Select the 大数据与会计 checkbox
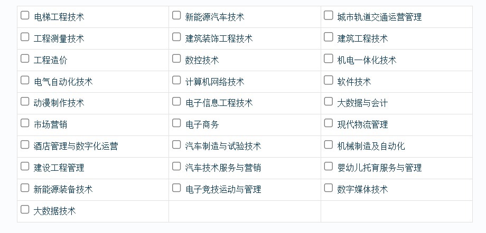The image size is (486, 233). pyautogui.click(x=328, y=102)
